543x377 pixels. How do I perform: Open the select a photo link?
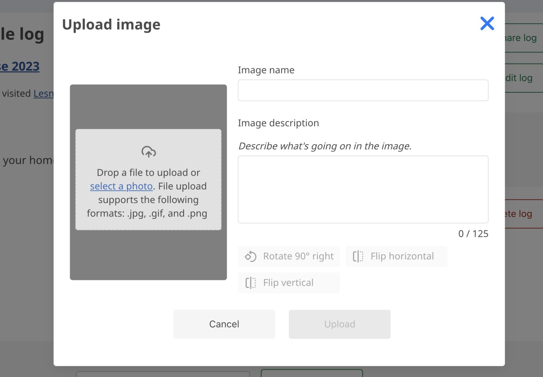point(121,186)
